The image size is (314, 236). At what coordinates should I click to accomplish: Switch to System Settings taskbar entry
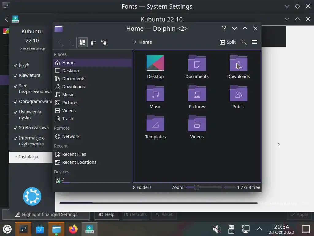coord(23,229)
